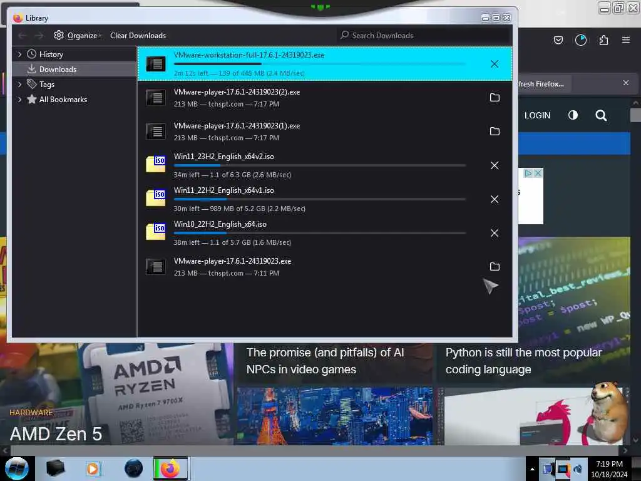Expand the All Bookmarks tree node
Screen dimensions: 641x481
tap(19, 100)
